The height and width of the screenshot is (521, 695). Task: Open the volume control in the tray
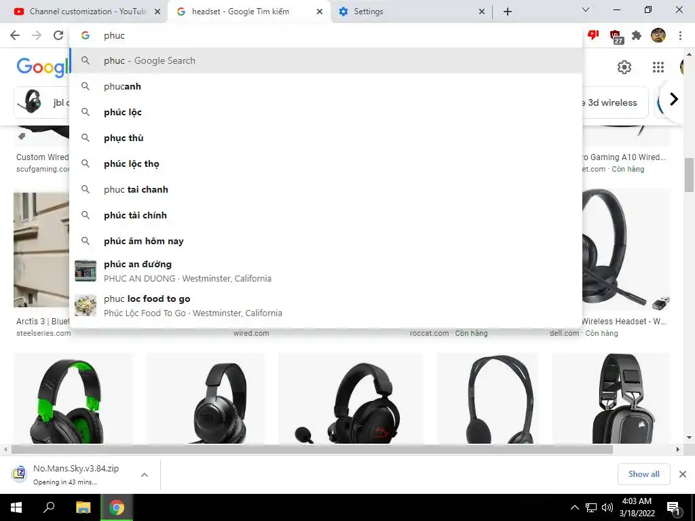click(x=607, y=507)
